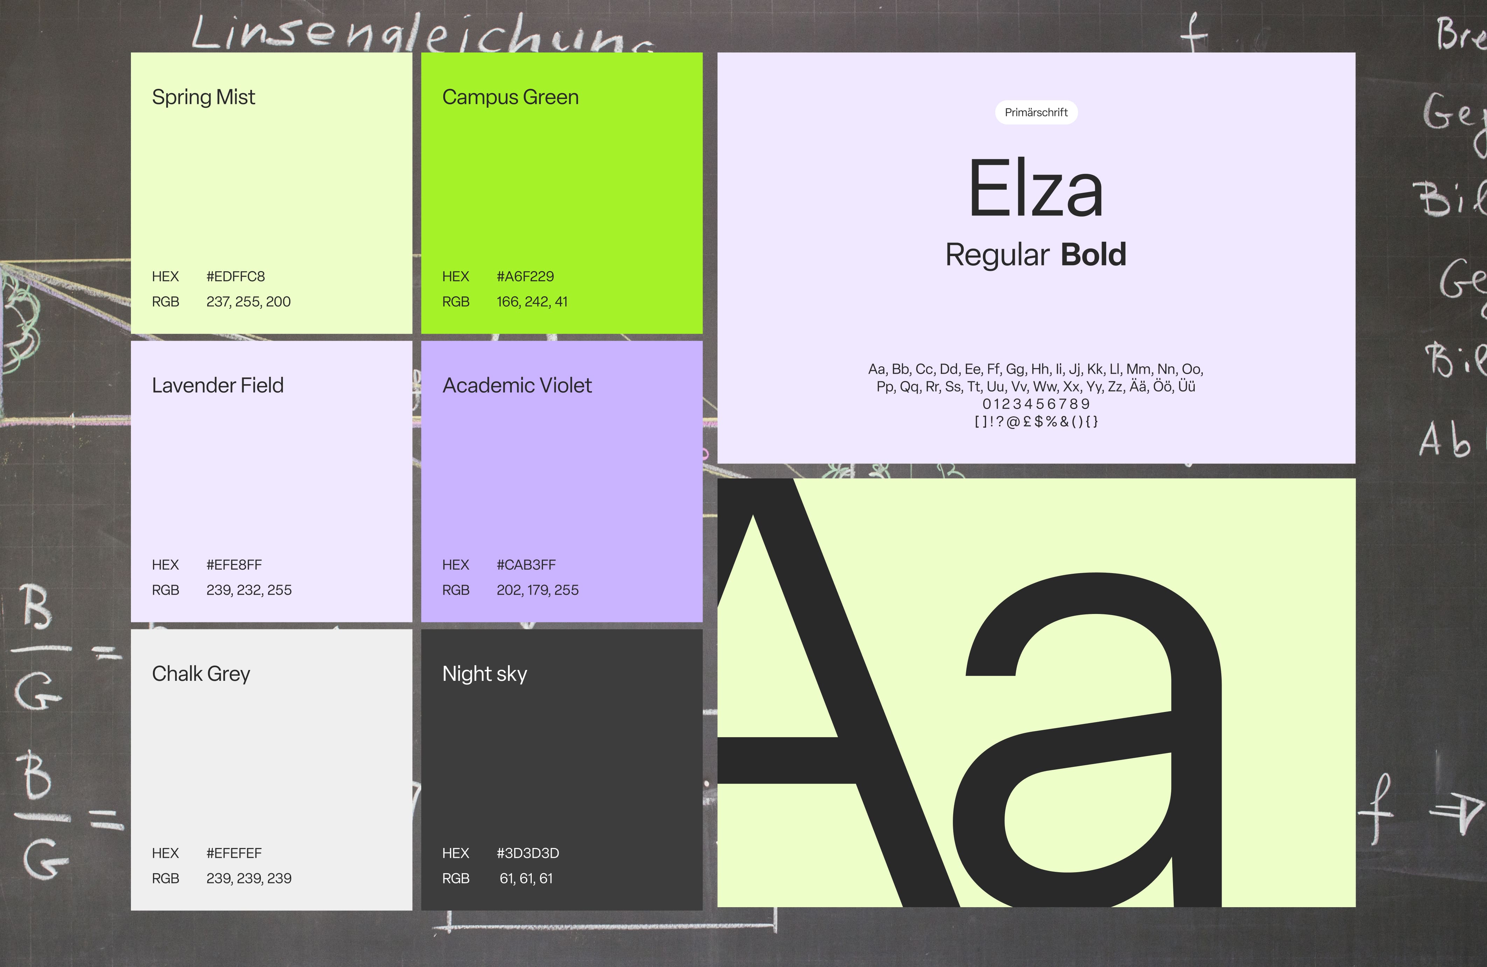Click the digits row 0123456789
Viewport: 1487px width, 967px height.
(1036, 404)
